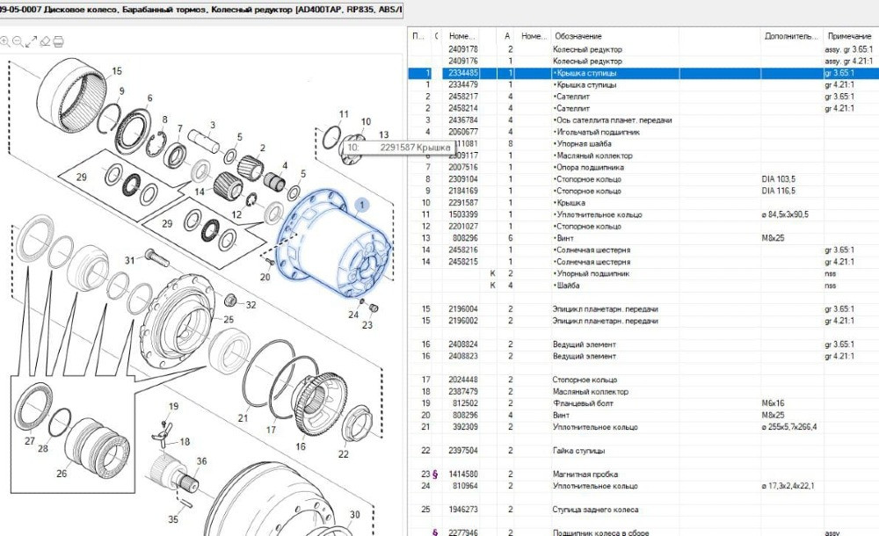
Task: Click the zoom in magnifier icon
Action: point(5,40)
